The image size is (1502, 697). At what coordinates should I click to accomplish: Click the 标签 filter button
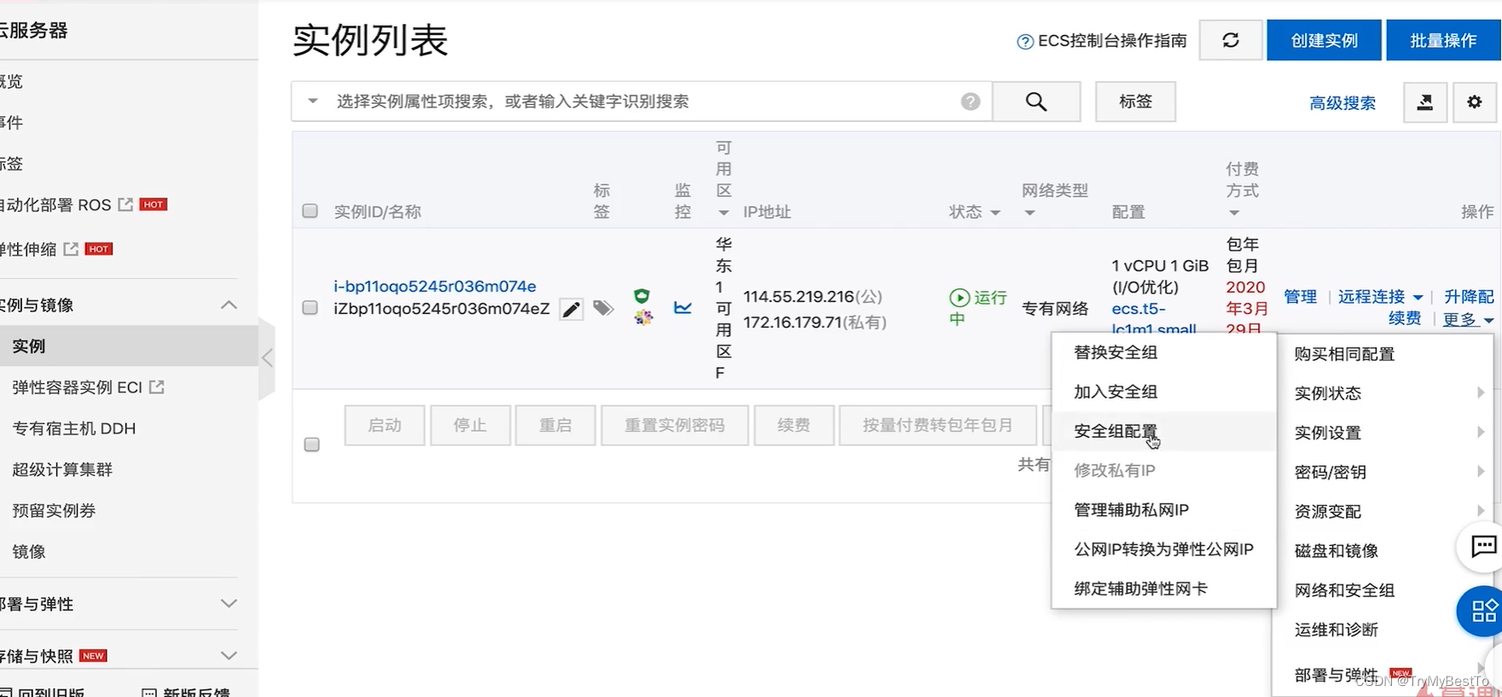click(1135, 102)
